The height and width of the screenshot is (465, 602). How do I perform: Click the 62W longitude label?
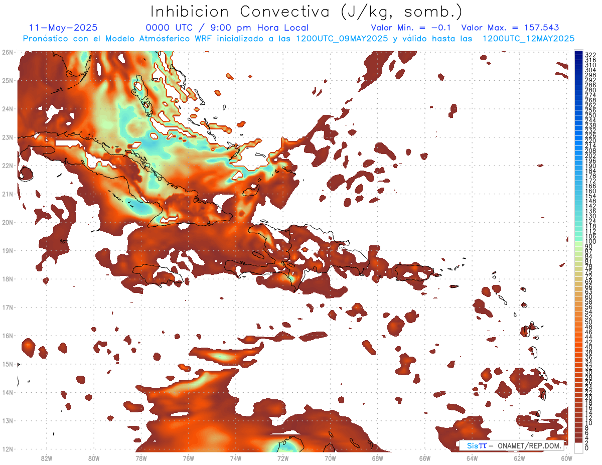[519, 458]
